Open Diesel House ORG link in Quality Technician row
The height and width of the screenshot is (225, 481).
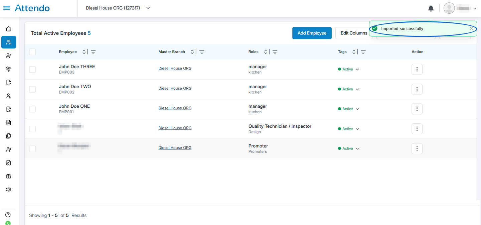coord(175,128)
